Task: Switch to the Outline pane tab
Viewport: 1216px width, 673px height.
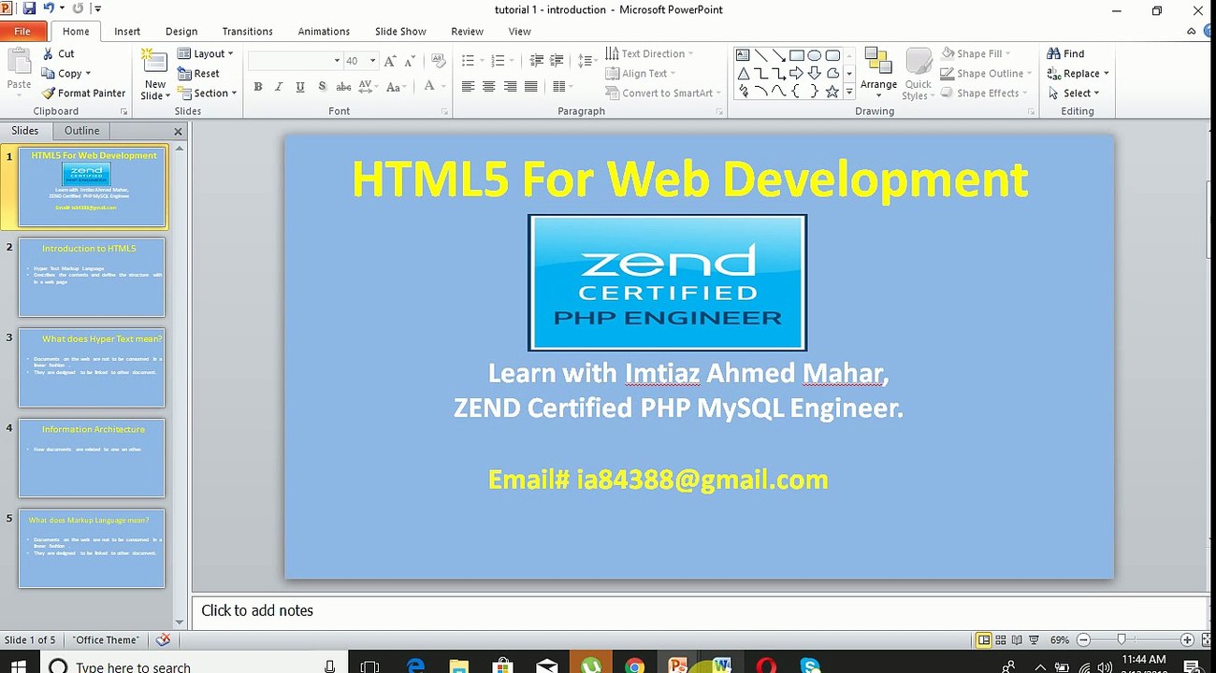Action: [x=81, y=131]
